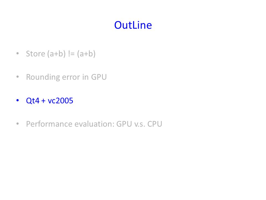Click the word 'evaluation:' in last bullet

click(95, 124)
